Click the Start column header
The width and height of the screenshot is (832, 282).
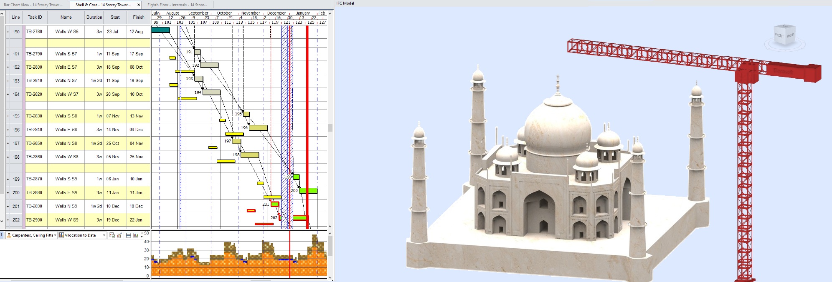tap(115, 17)
